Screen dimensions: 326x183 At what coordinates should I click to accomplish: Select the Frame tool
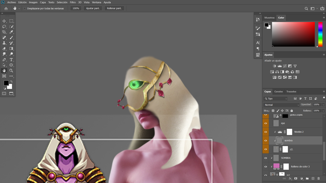[x=4, y=76]
